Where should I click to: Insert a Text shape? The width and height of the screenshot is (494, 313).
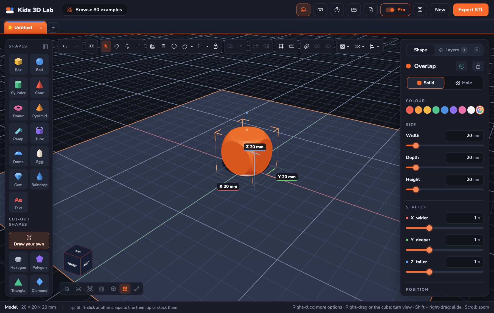coord(18,202)
